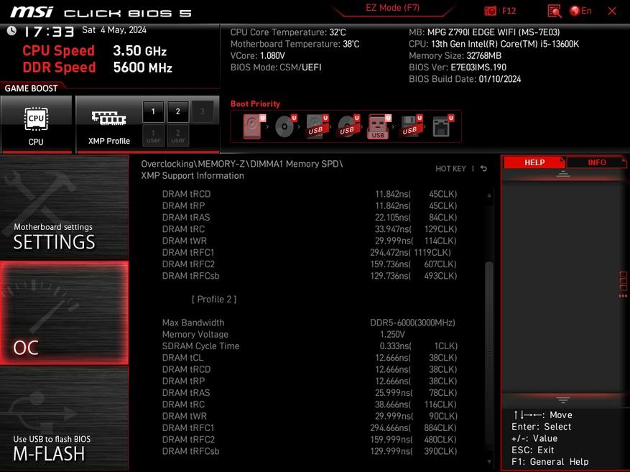Screen dimensions: 630x472
Task: Open the BIOS search magnifier icon
Action: coord(555,11)
